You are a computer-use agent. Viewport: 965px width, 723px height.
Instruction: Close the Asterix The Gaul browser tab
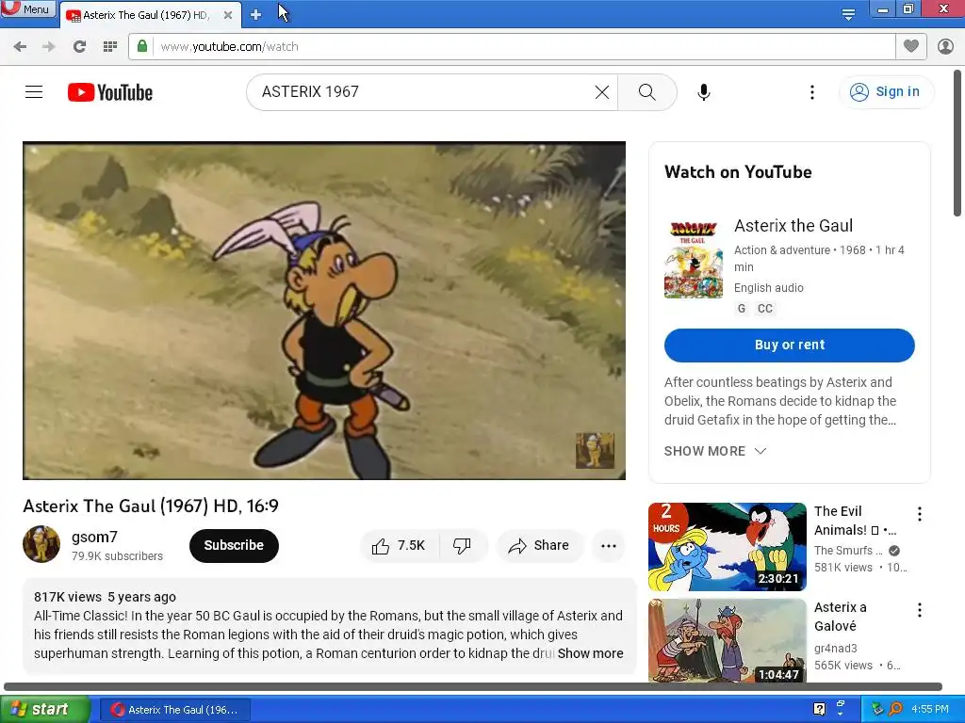pos(228,15)
